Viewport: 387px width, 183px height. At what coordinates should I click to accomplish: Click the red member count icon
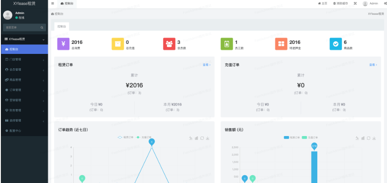[169, 44]
